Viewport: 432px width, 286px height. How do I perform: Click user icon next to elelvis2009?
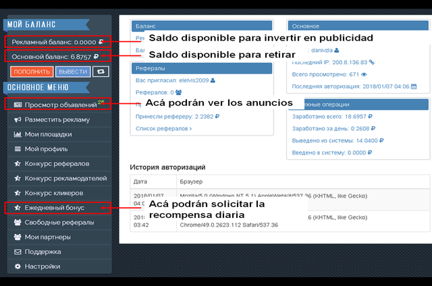click(213, 80)
